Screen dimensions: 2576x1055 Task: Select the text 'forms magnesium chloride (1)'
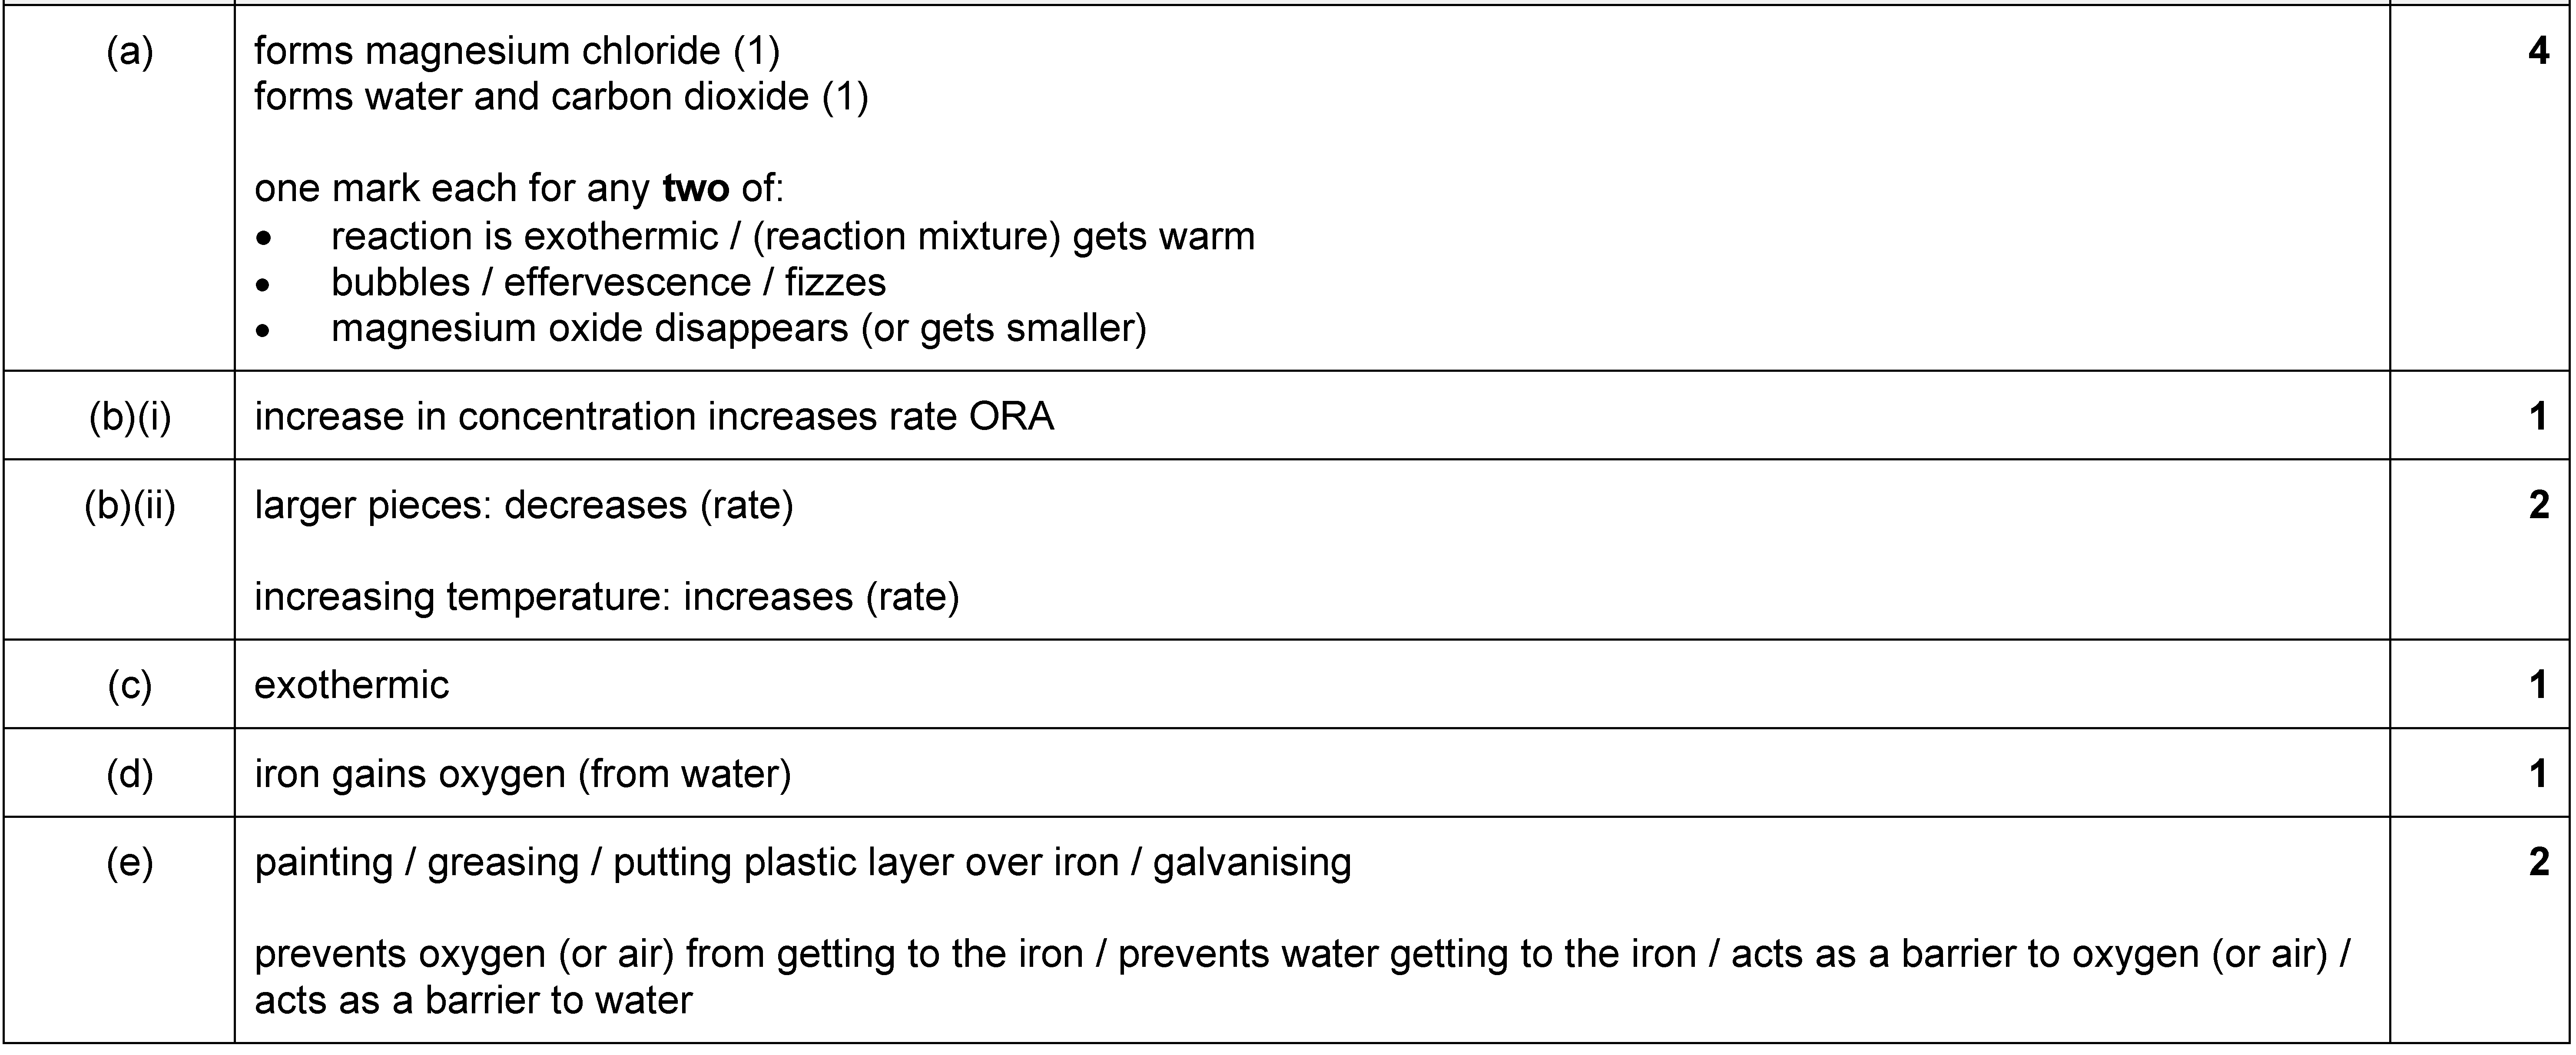point(517,50)
